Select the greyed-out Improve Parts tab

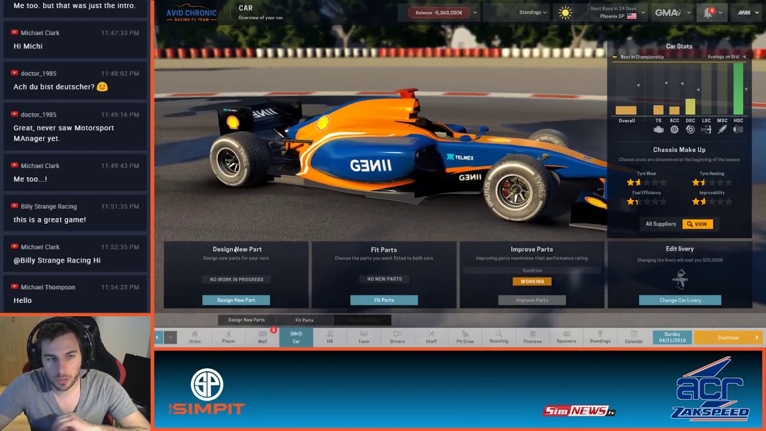362,320
